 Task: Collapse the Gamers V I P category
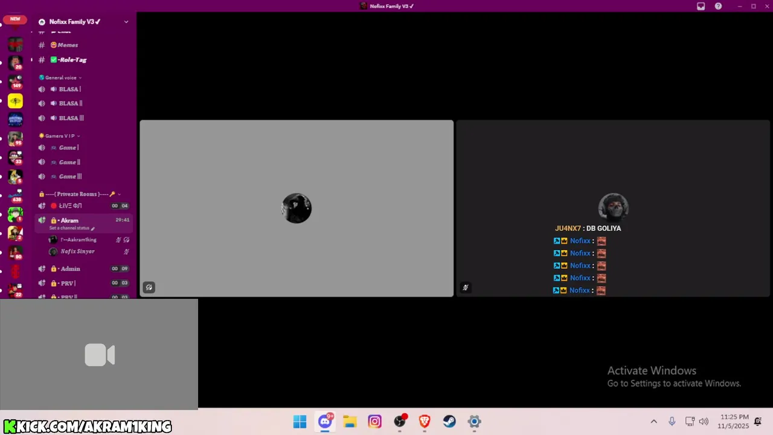59,136
